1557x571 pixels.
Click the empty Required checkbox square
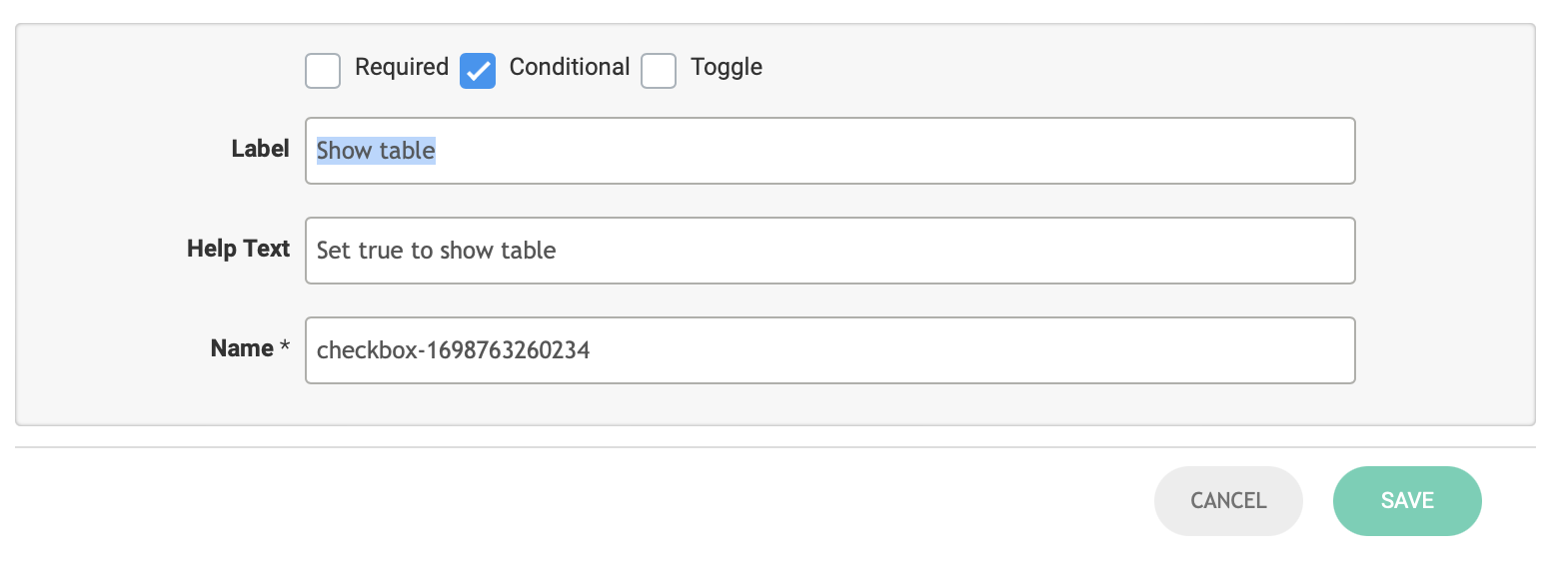pos(323,71)
